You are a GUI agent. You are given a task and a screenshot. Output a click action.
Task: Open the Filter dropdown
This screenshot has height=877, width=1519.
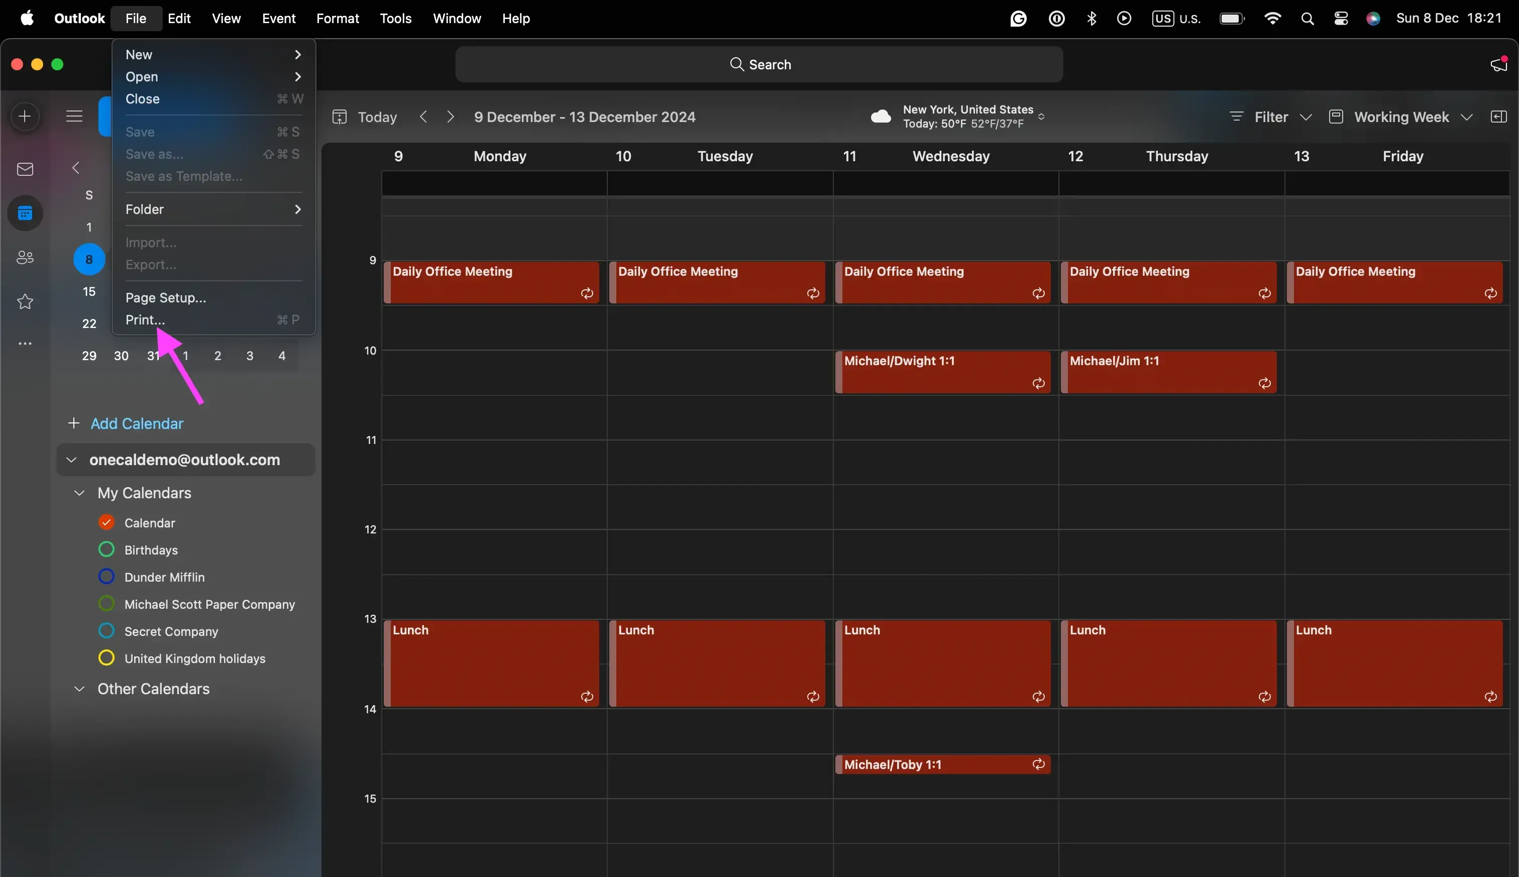[1271, 117]
